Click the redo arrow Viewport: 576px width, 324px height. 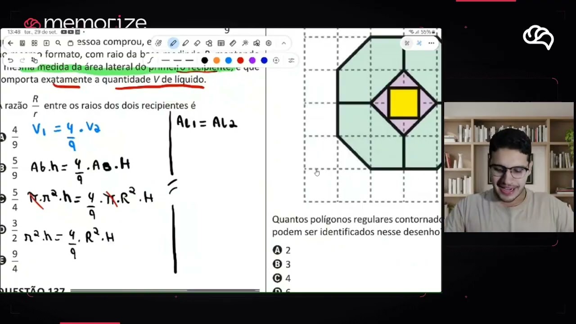click(x=22, y=60)
